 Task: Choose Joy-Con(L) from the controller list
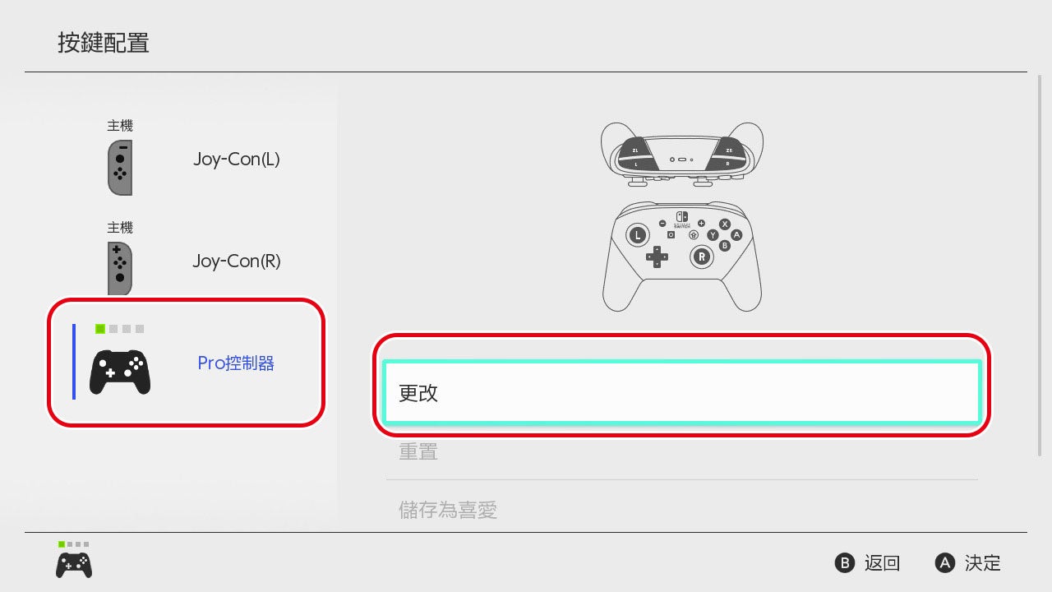pyautogui.click(x=237, y=160)
